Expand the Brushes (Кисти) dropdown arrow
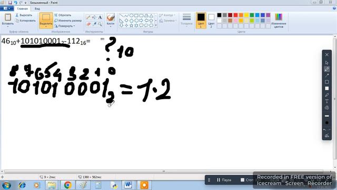337x190 pixels. [x=111, y=26]
